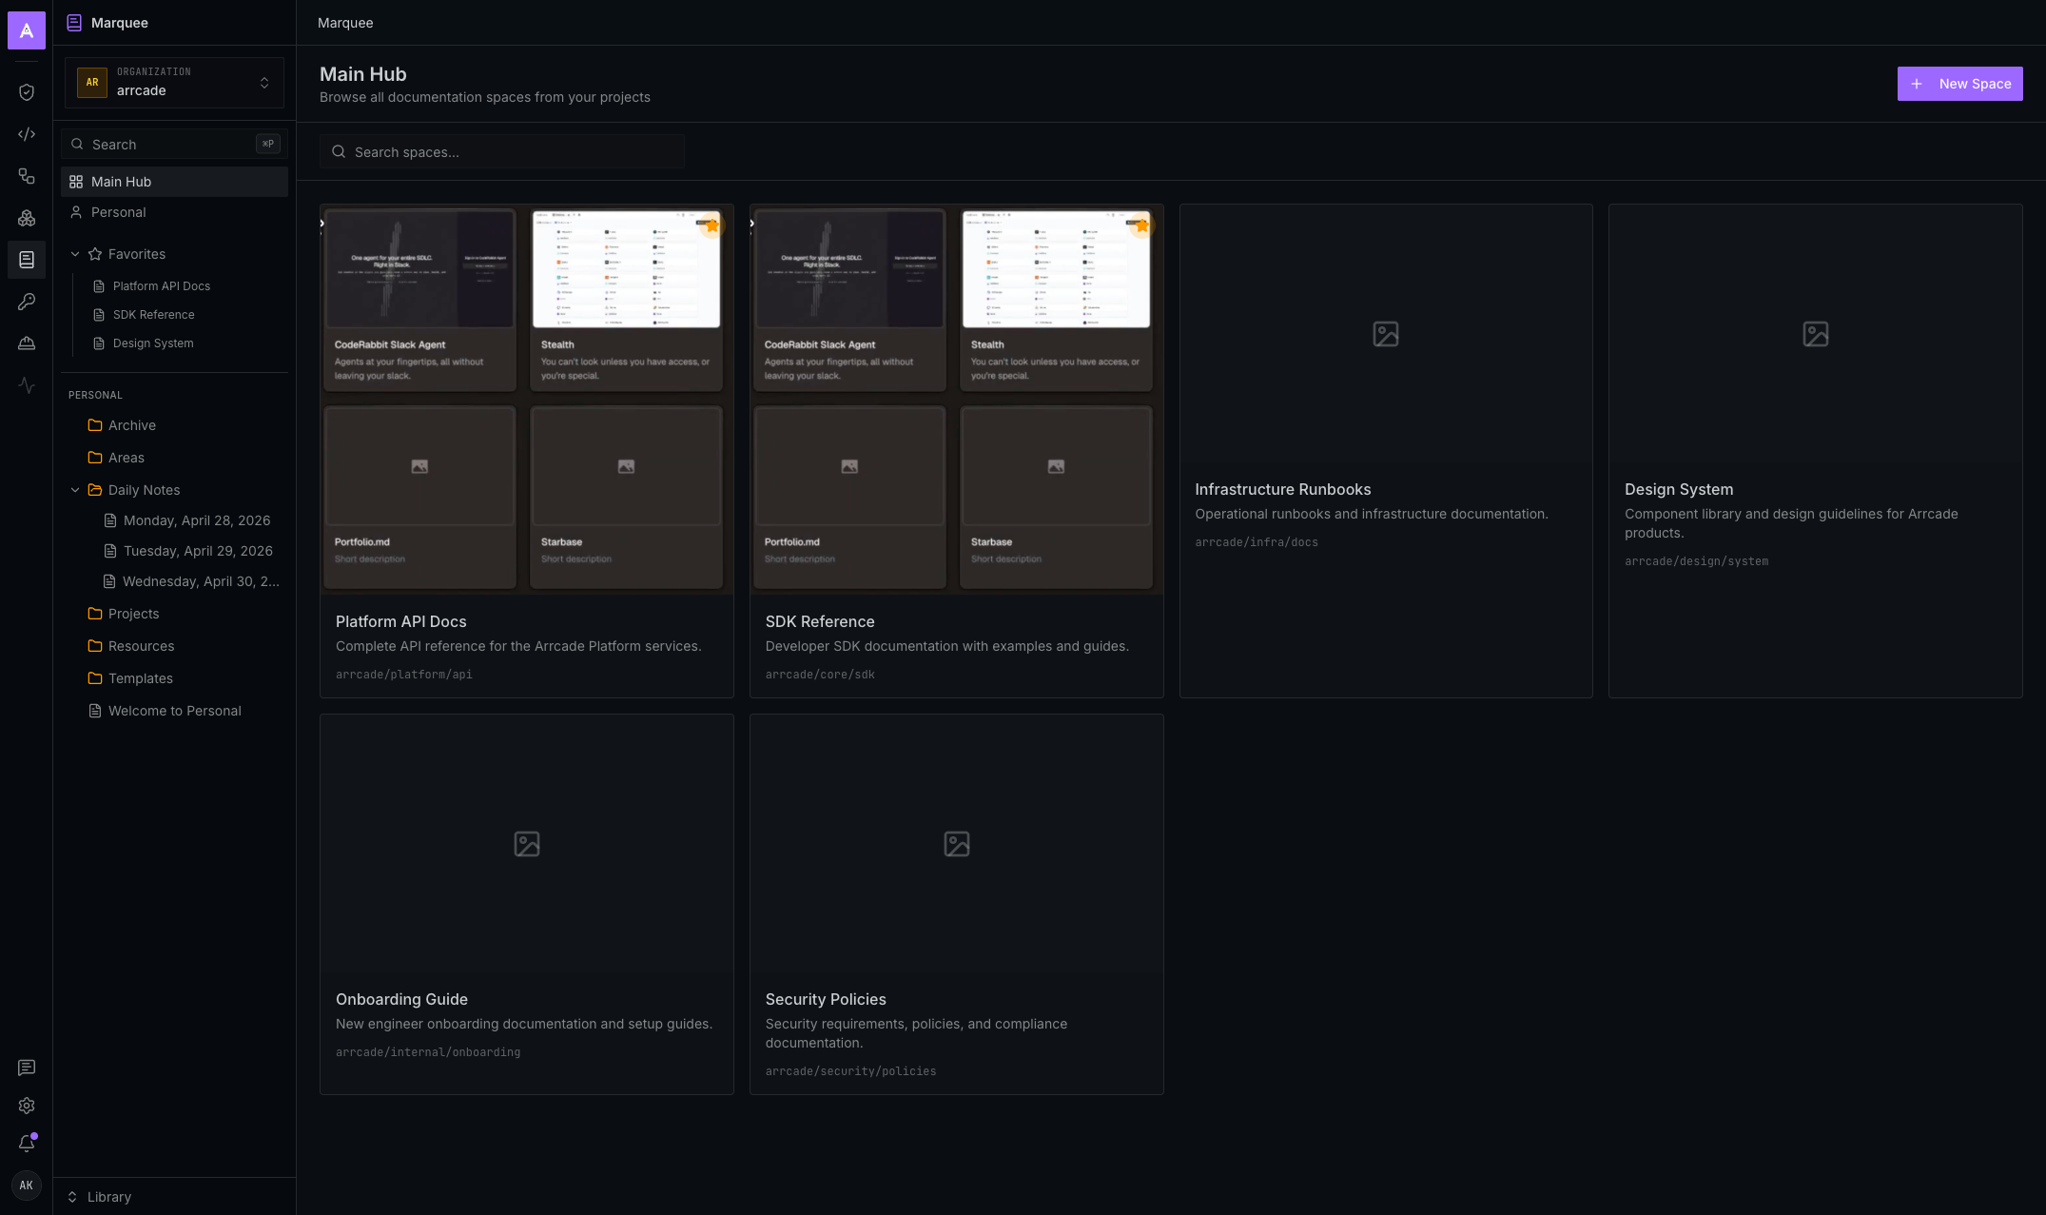The height and width of the screenshot is (1215, 2046).
Task: Open Welcome to Personal document
Action: (174, 711)
